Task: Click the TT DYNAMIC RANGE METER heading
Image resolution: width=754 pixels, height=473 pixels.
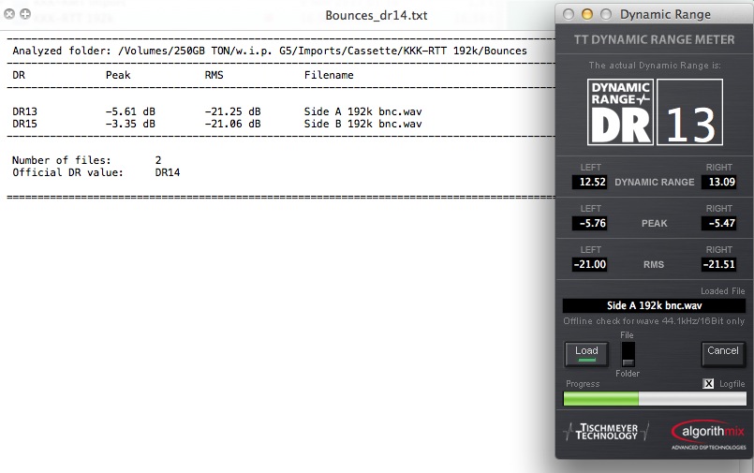Action: click(x=654, y=40)
